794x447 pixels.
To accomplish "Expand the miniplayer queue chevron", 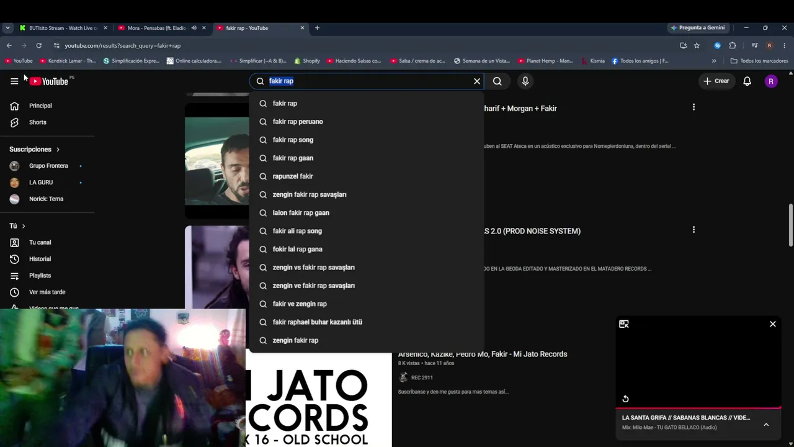I will 766,425.
